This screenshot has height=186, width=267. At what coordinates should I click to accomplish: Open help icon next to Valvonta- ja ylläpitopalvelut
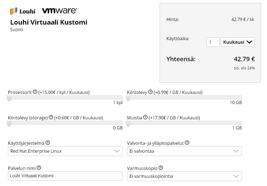[x=187, y=143]
